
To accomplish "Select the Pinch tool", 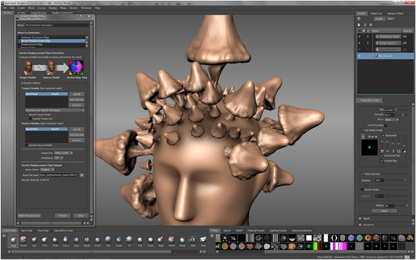I will click(x=45, y=241).
